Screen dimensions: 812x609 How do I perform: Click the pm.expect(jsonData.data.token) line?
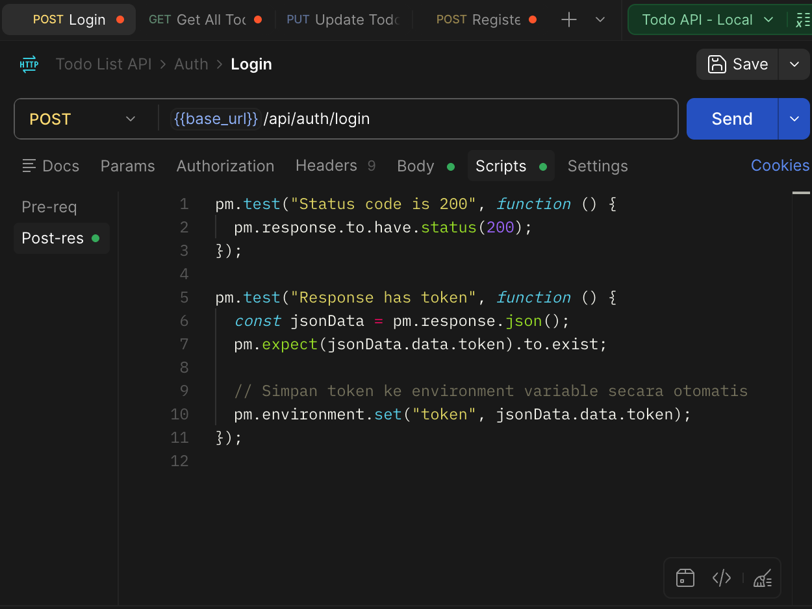(420, 344)
